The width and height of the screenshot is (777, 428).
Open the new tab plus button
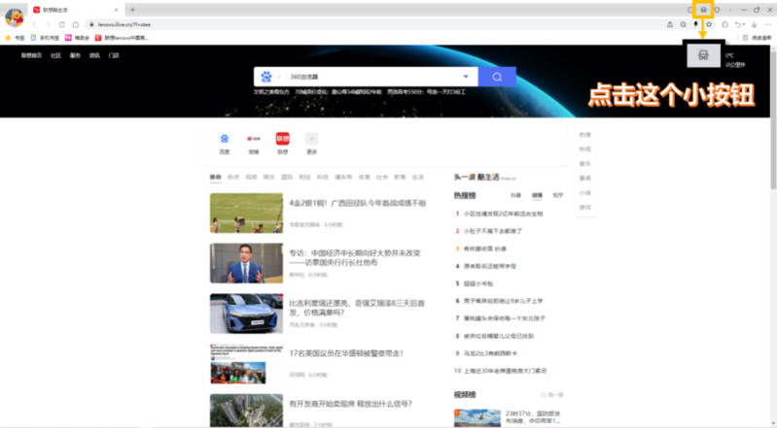[x=132, y=9]
